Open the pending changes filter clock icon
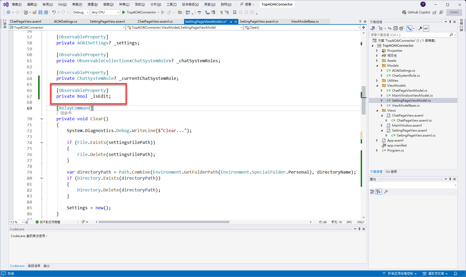The image size is (466, 277). (381, 28)
